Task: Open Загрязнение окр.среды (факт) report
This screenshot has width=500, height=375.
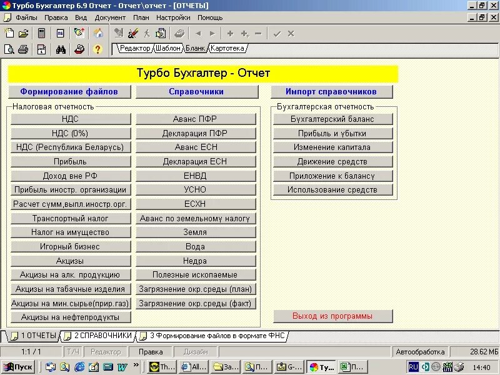Action: coord(196,303)
